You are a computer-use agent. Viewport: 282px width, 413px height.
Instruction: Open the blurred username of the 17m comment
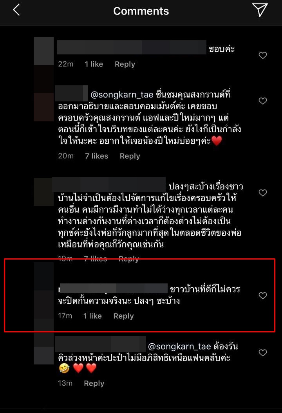click(114, 289)
